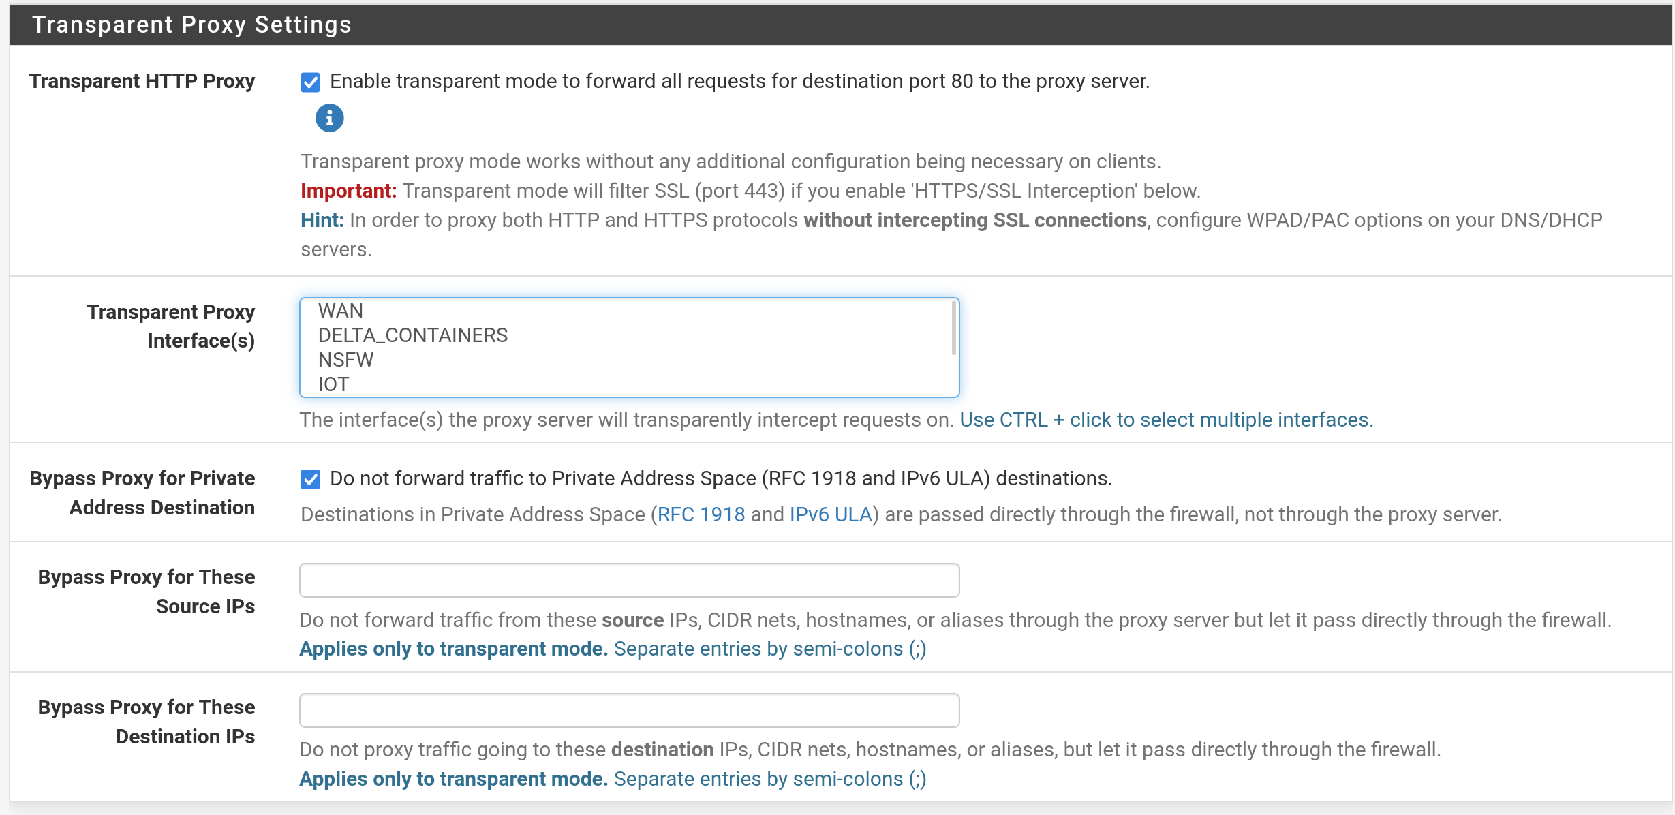Click the red Important: warning text

tap(348, 191)
